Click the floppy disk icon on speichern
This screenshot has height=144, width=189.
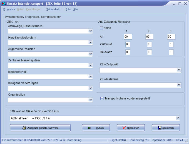160,128
